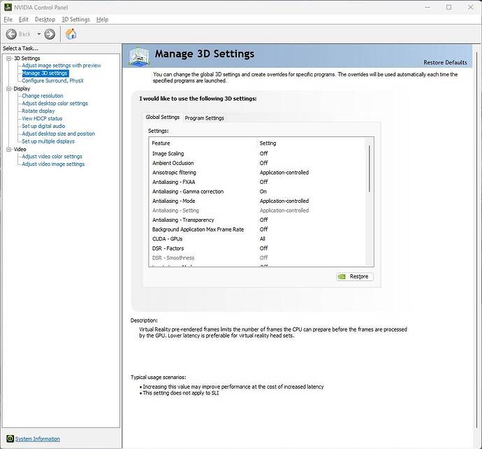This screenshot has width=482, height=449.
Task: Collapse the 3D Settings tree node
Action: tap(9, 58)
